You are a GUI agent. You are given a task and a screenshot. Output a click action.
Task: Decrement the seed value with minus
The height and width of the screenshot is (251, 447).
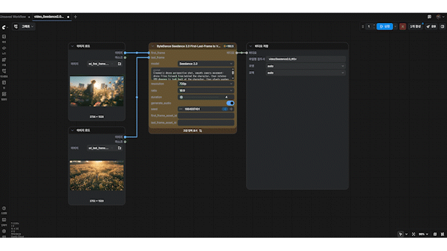(181, 109)
